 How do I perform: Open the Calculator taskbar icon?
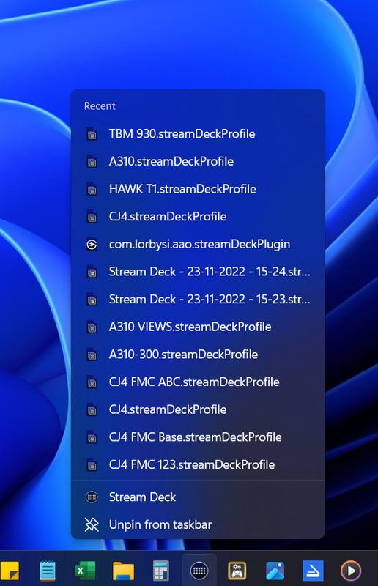point(161,571)
